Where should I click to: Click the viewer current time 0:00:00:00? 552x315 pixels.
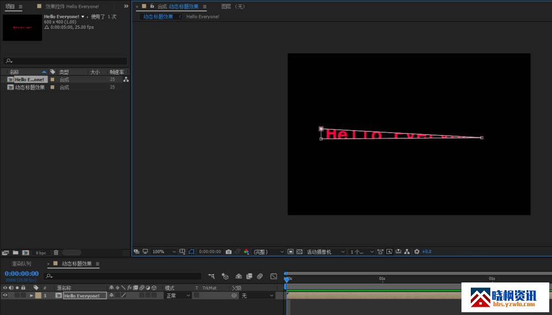click(210, 252)
